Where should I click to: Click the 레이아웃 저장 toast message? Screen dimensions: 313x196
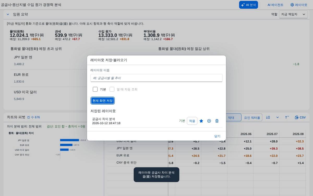pos(156,175)
